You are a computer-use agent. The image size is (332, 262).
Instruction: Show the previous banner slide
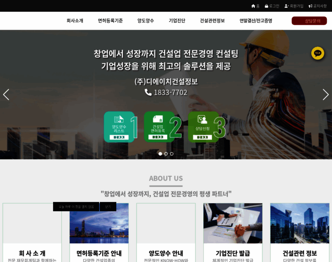click(6, 94)
